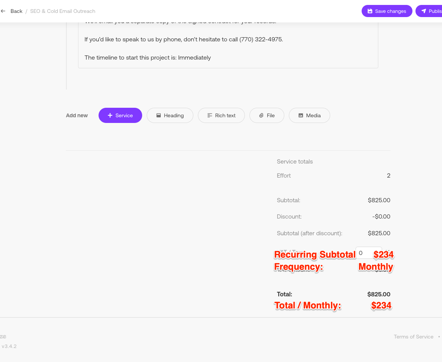Viewport: 442px width, 362px height.
Task: Open the Terms of Service link
Action: (413, 337)
